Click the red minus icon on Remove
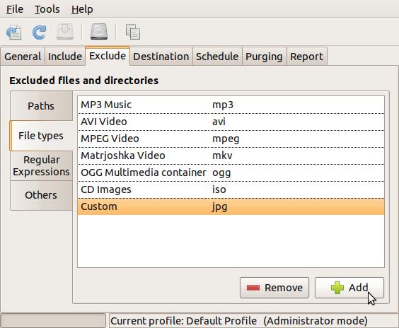 click(x=253, y=288)
